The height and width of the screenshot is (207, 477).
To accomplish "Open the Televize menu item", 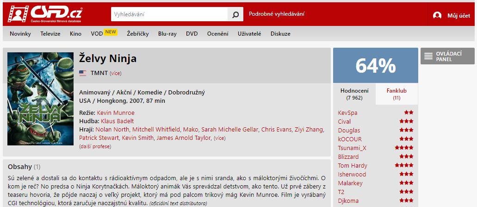I will [x=50, y=34].
